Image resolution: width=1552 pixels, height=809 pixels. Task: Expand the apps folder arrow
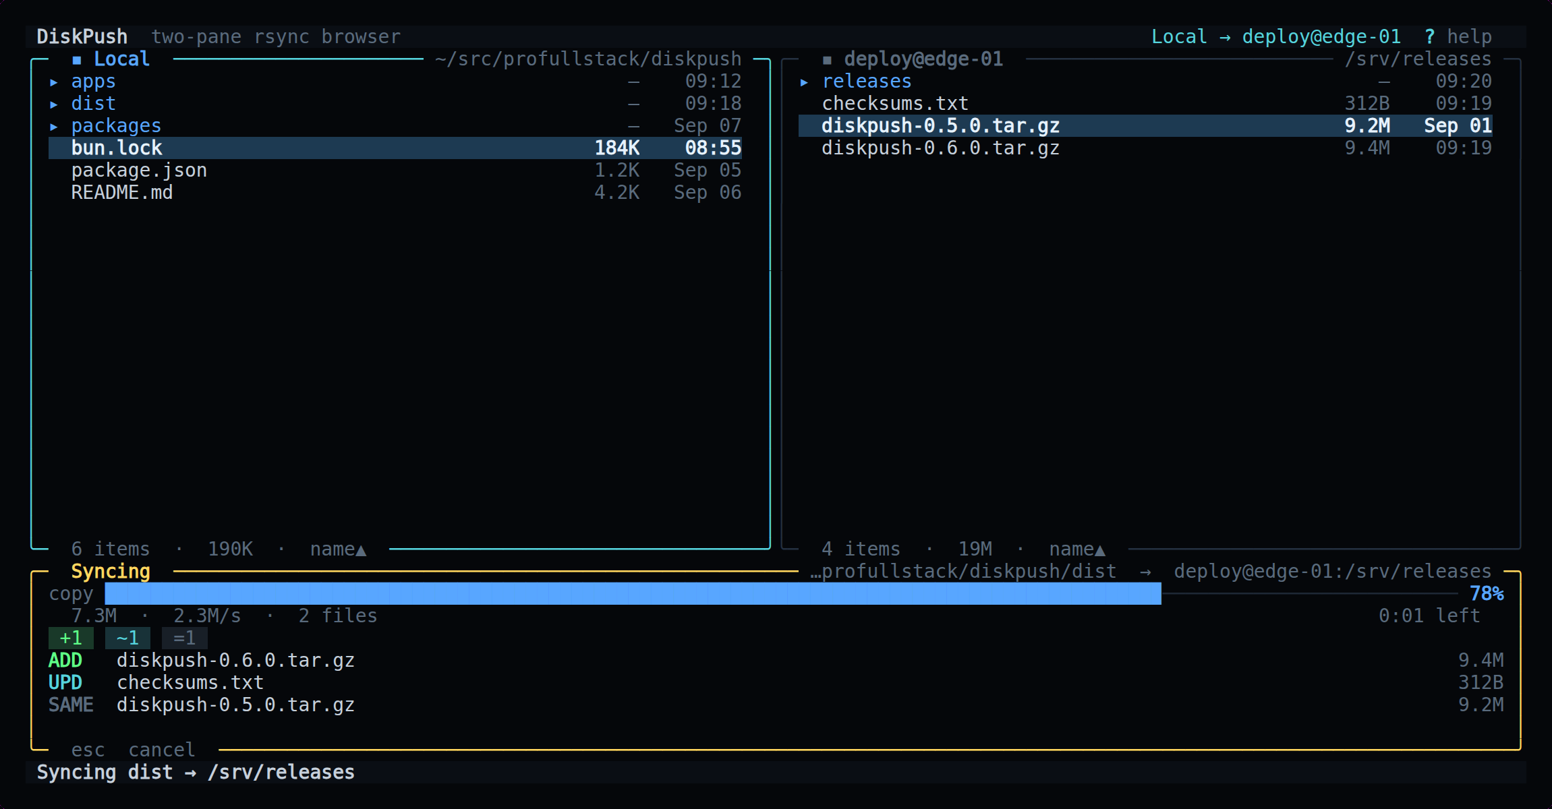point(54,82)
